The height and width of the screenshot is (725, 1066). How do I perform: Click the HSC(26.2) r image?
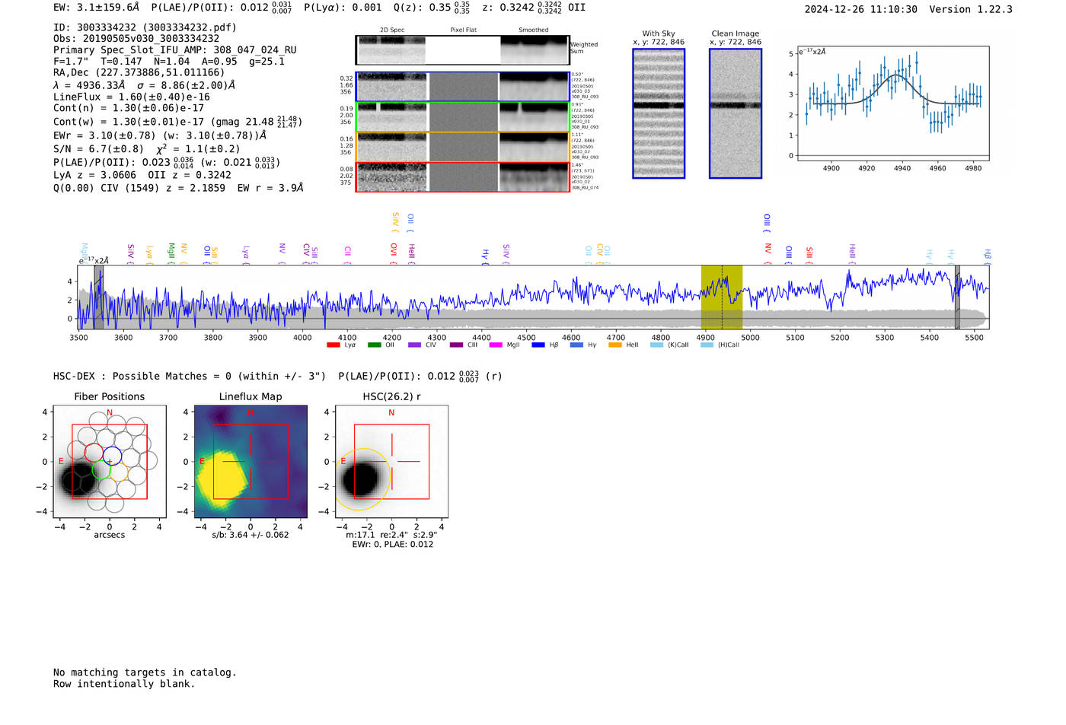pos(391,461)
